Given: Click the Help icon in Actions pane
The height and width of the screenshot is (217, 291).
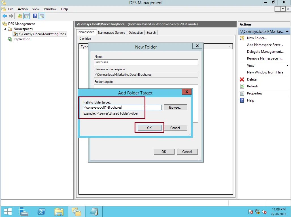Looking at the screenshot, I should click(242, 100).
